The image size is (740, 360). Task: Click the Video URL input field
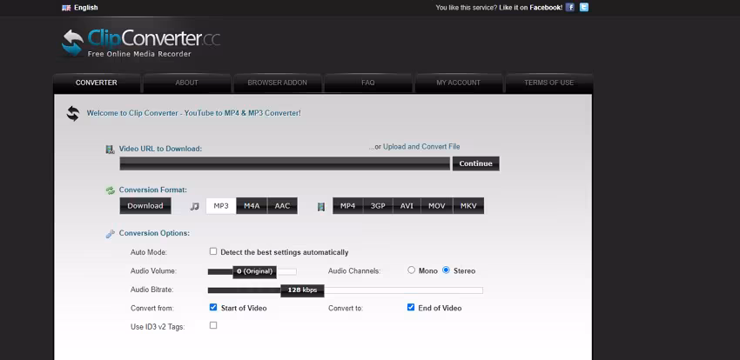(x=285, y=163)
